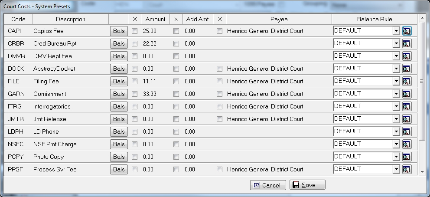Expand Balance Rule dropdown for Abstract/Docket
This screenshot has width=430, height=197.
coord(396,69)
